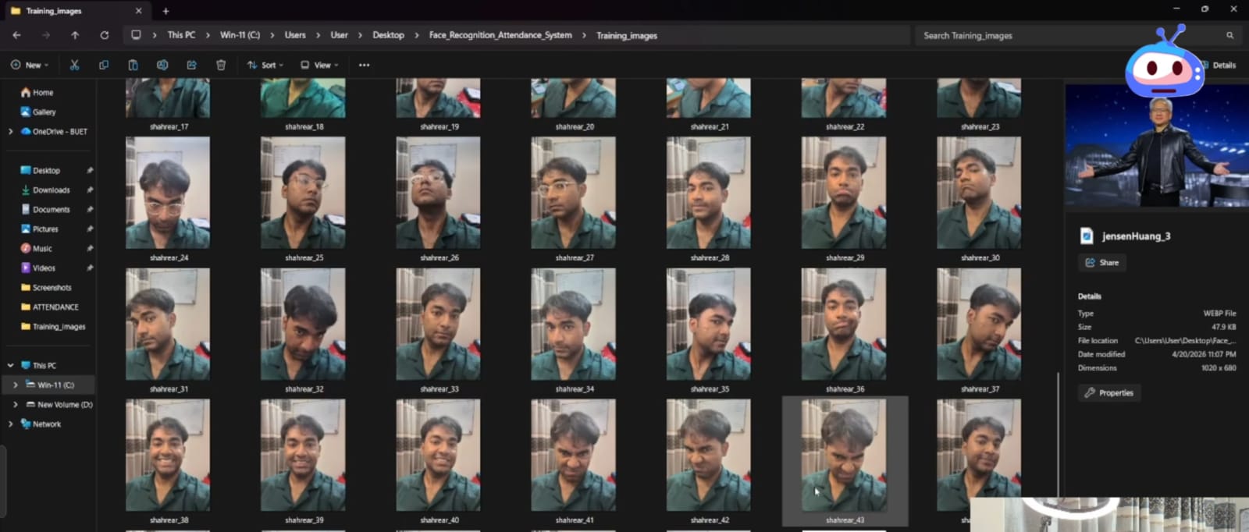Click the Cut scissors icon
The height and width of the screenshot is (532, 1249).
tap(74, 65)
